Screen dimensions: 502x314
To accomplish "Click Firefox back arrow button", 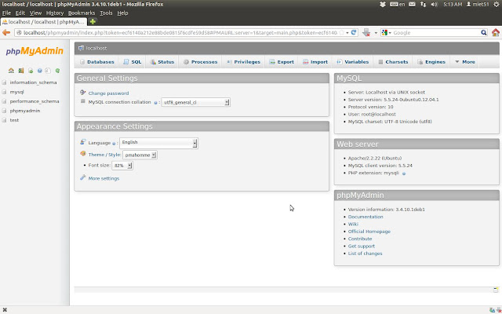I will point(6,32).
